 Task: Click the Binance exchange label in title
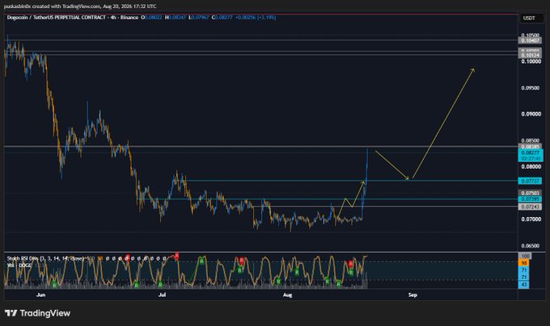[x=129, y=17]
